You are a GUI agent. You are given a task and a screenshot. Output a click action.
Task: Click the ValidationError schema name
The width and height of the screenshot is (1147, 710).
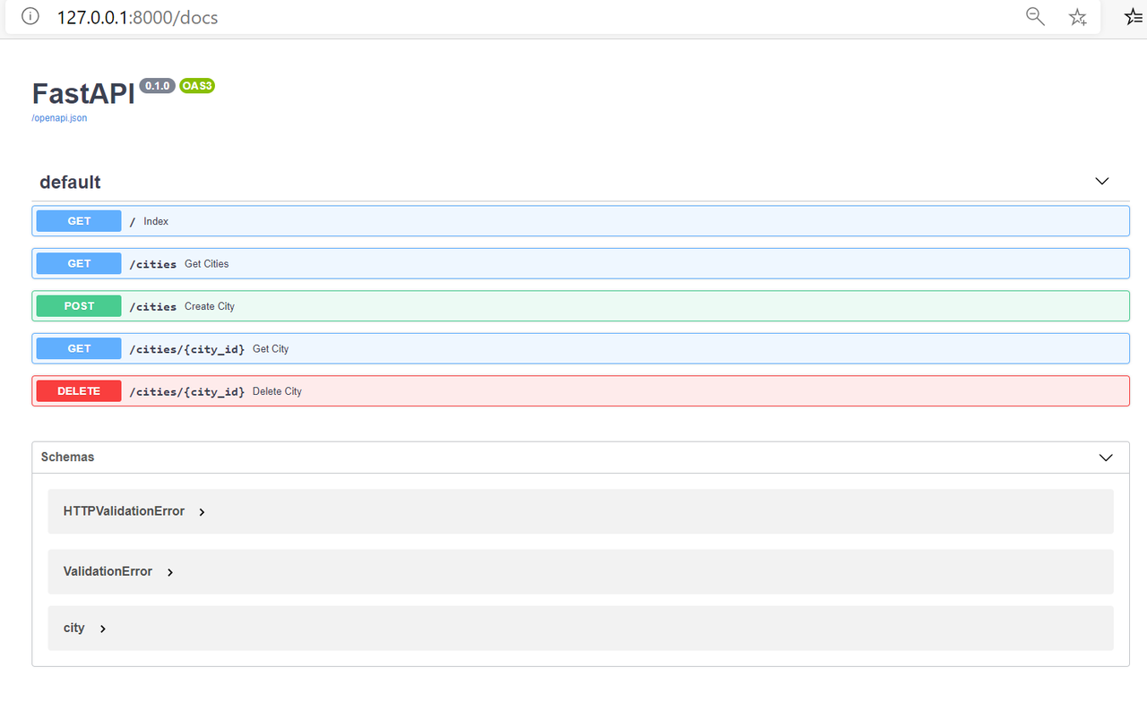point(108,571)
